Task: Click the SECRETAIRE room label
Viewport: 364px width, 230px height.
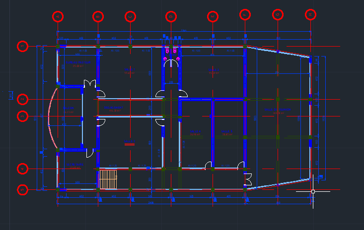Action: tap(75, 165)
